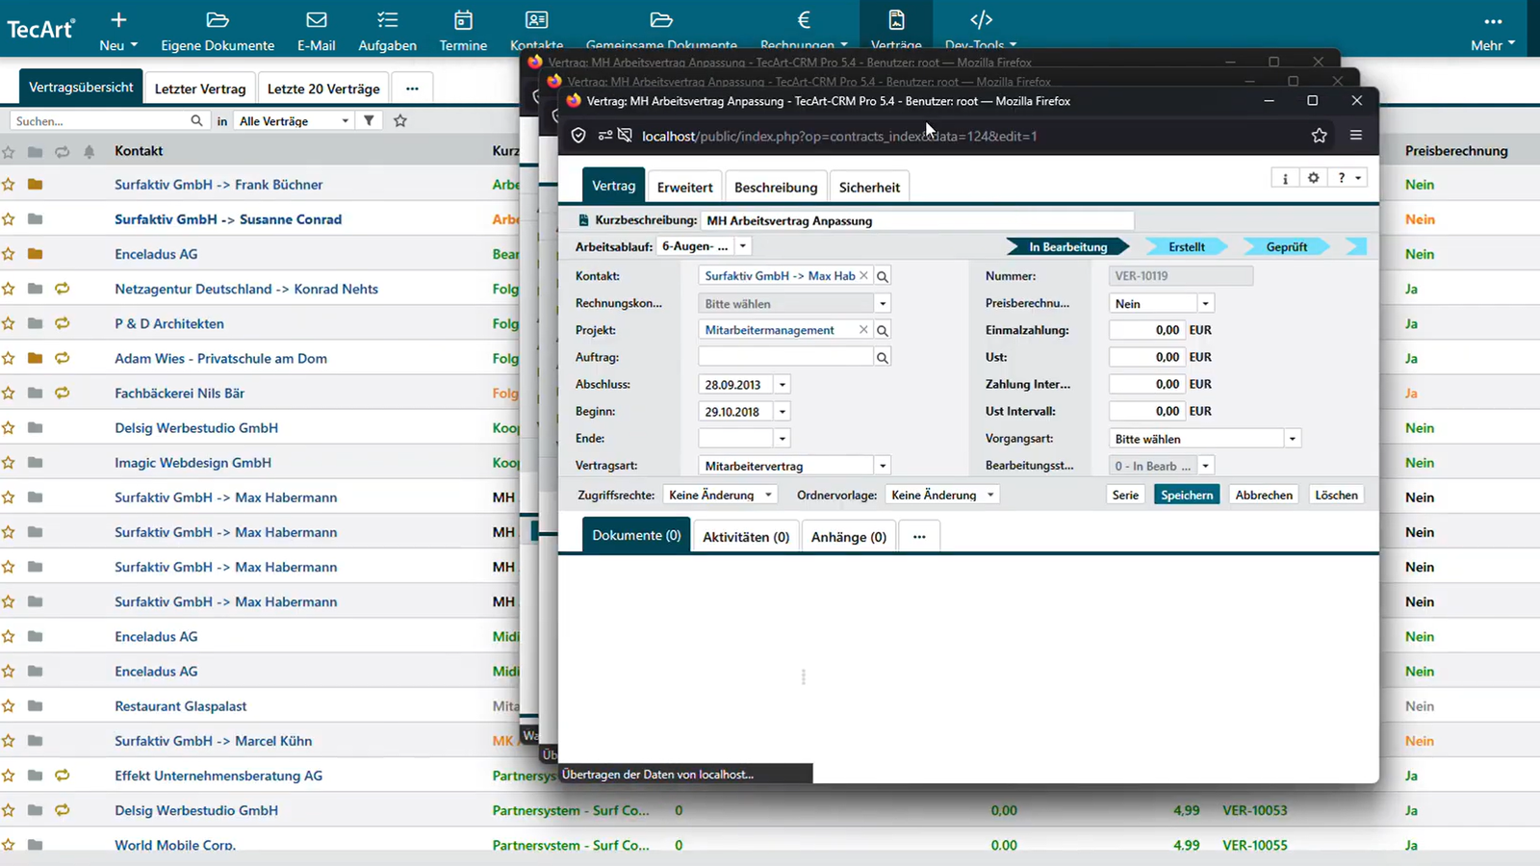
Task: Search order with Auftrag magnifier icon
Action: click(x=883, y=357)
